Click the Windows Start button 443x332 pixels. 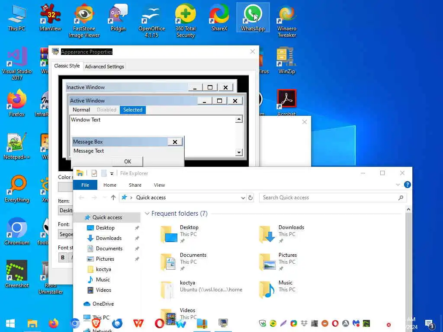click(x=10, y=323)
